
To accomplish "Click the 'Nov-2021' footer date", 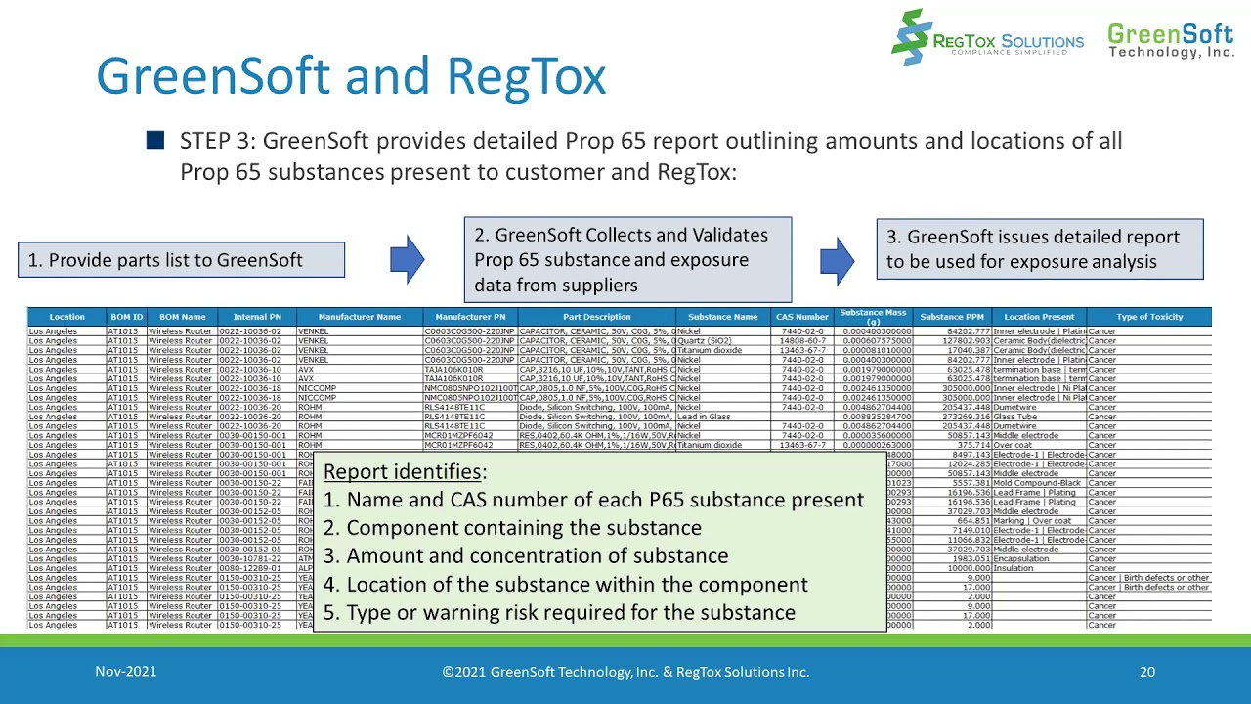I will (x=125, y=672).
